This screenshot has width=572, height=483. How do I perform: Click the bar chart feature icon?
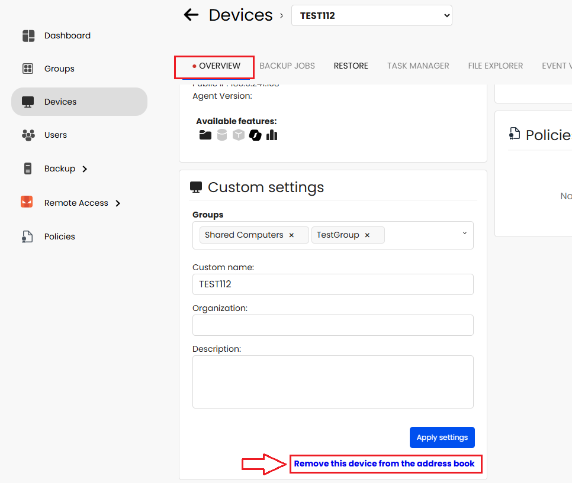pos(272,135)
